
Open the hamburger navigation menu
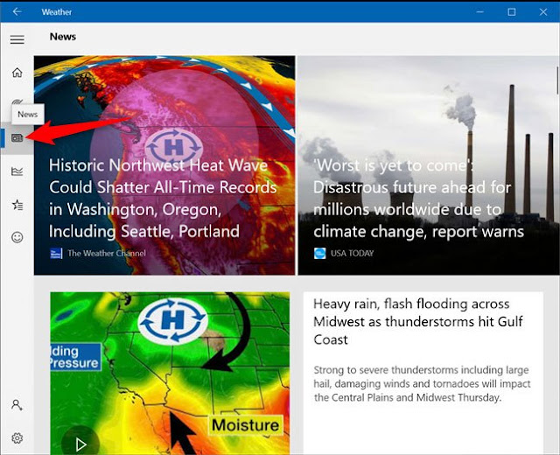click(x=17, y=39)
